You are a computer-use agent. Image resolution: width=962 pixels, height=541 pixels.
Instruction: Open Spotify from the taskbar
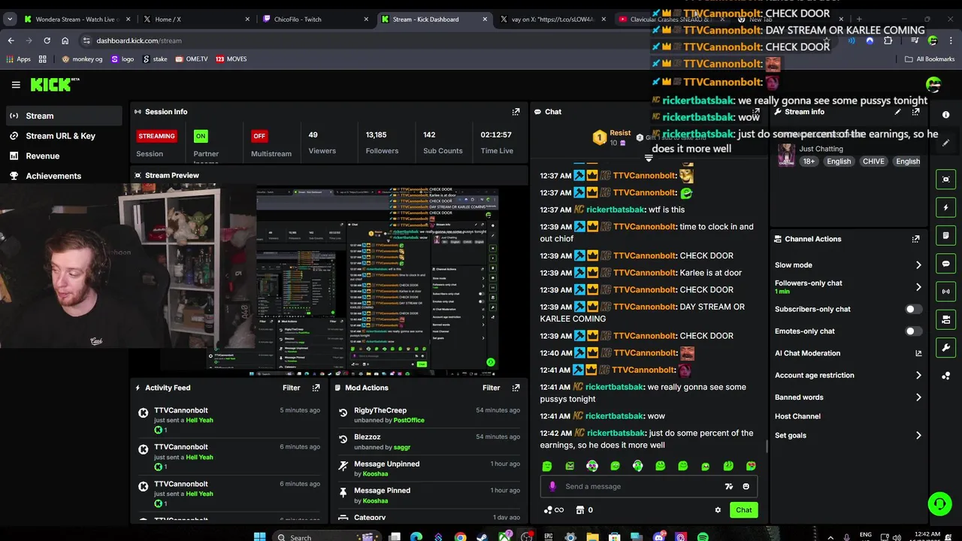pos(702,536)
